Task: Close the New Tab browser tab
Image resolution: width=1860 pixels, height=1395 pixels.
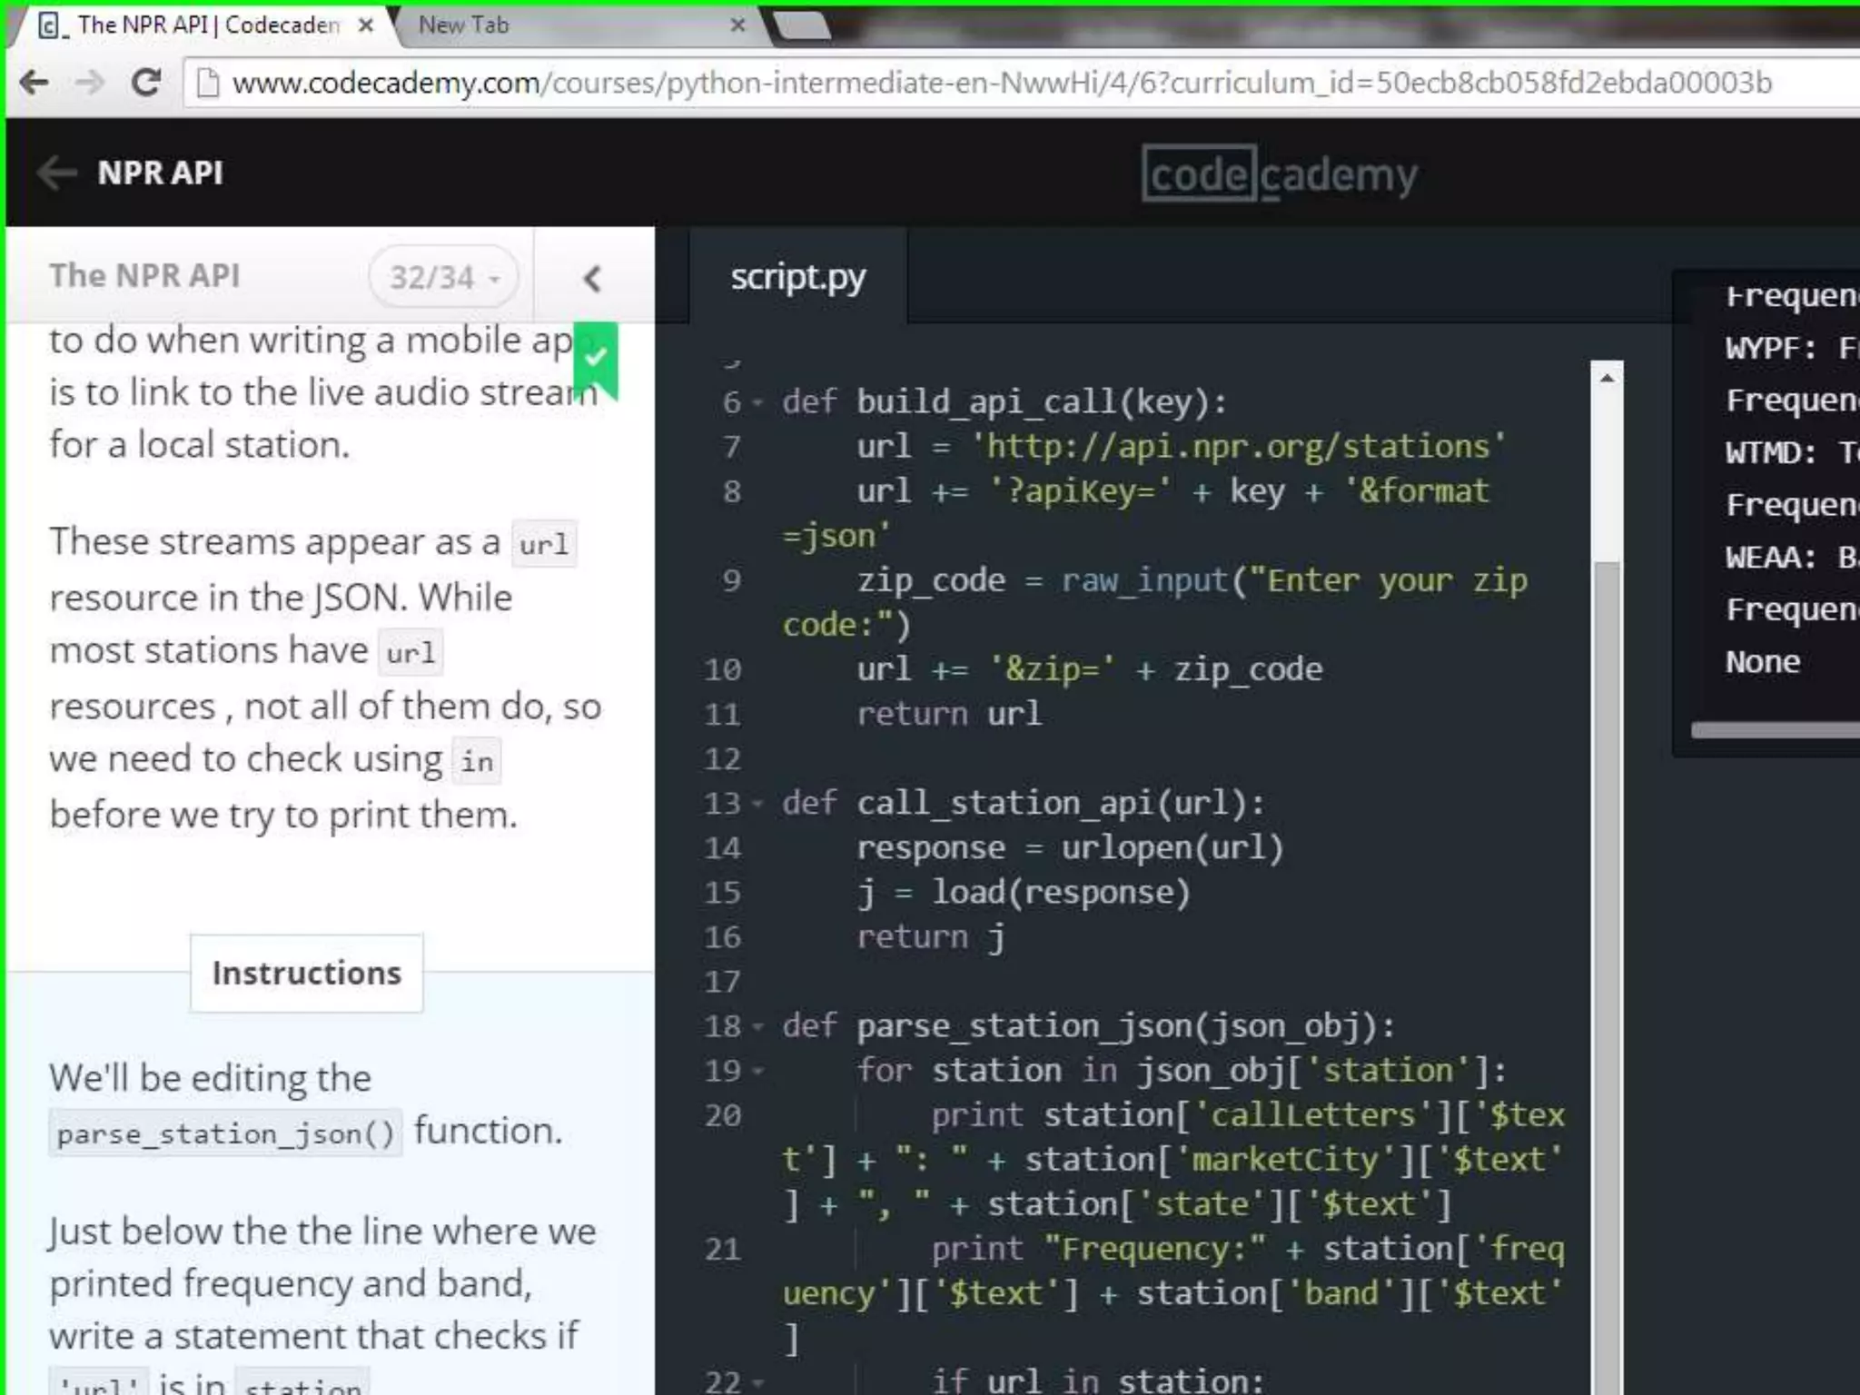Action: 737,25
